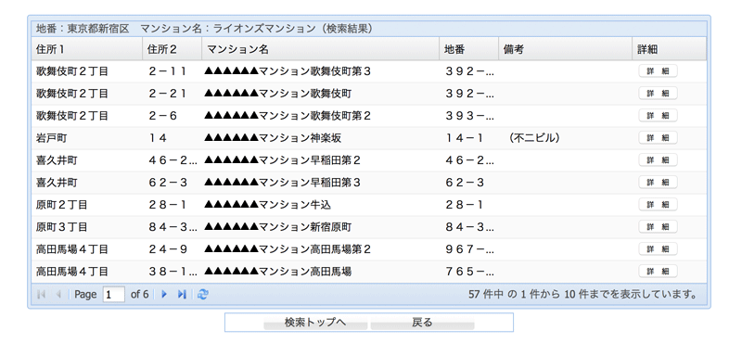Select the １４－１ lot number cell
Image resolution: width=742 pixels, height=343 pixels.
pos(469,138)
